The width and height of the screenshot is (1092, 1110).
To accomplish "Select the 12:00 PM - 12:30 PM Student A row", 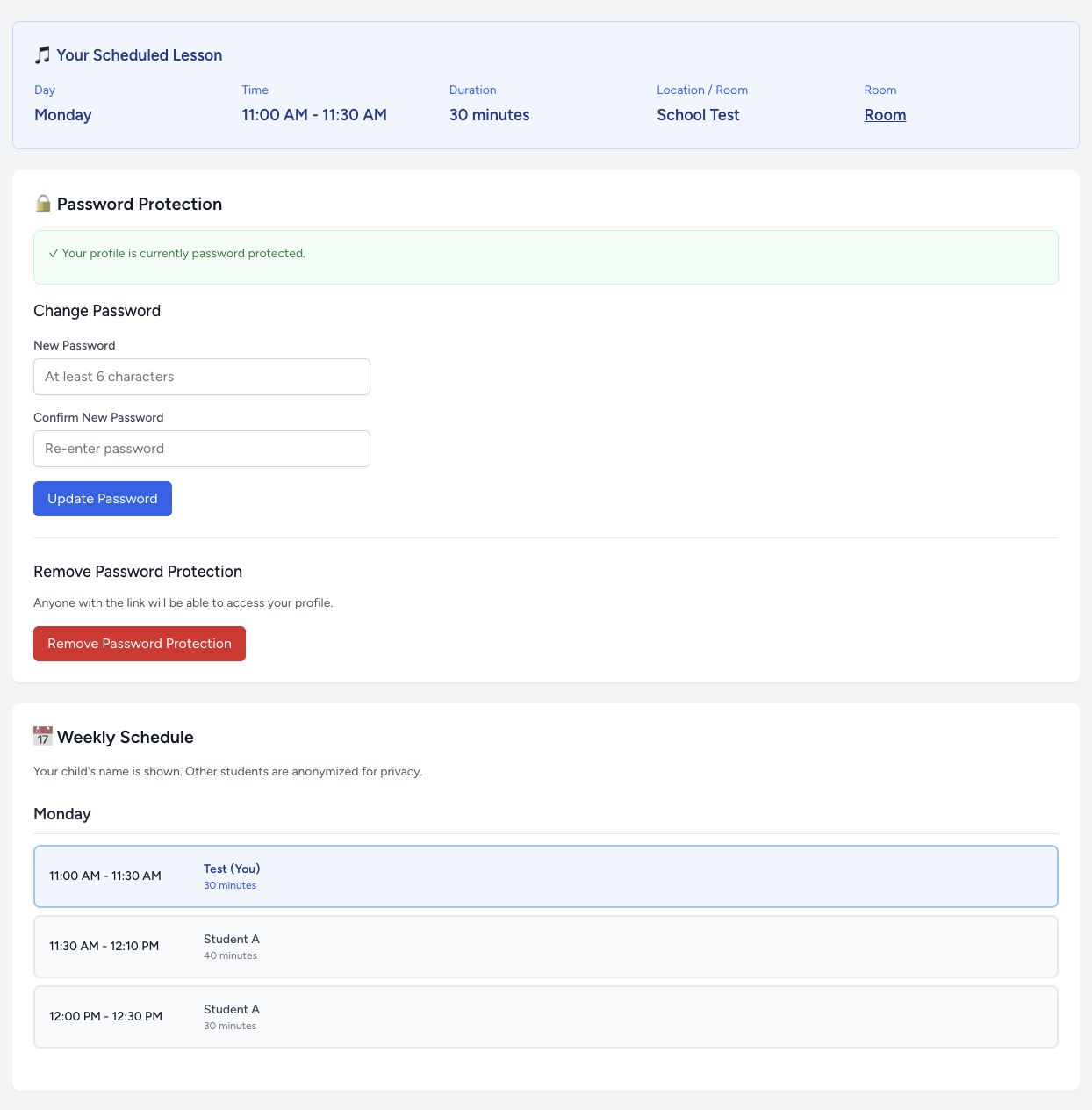I will pyautogui.click(x=545, y=1017).
